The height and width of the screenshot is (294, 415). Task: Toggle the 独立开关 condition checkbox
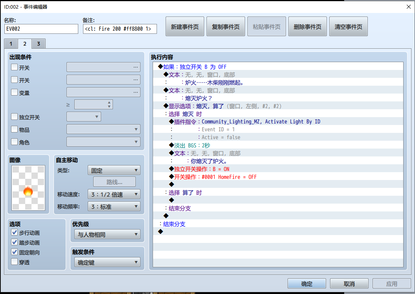[x=14, y=117]
